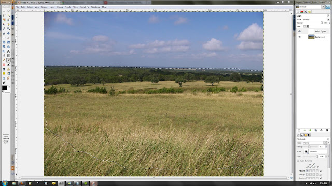
Task: Select the Fuzzy Select wand tool
Action: 8,15
